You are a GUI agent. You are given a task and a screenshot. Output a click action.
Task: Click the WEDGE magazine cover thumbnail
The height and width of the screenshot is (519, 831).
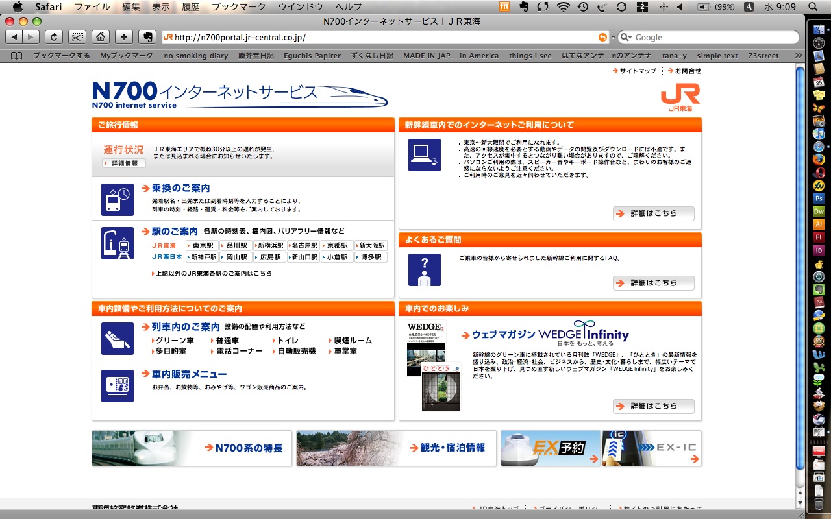point(426,348)
